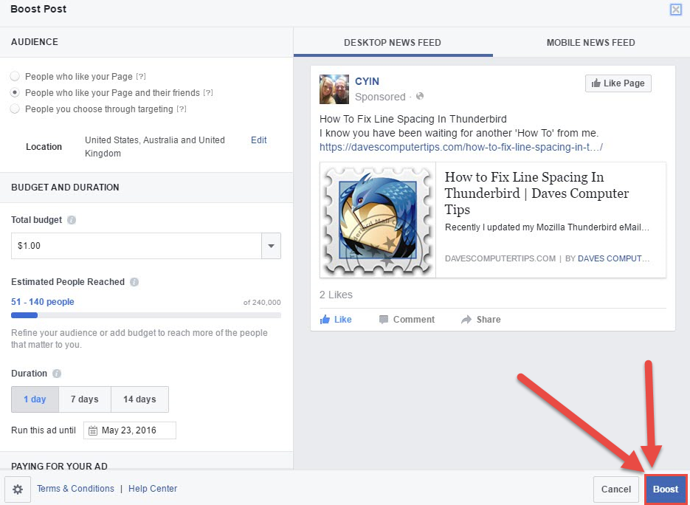This screenshot has width=690, height=505.
Task: Click the 'of 240,000' text
Action: pos(262,303)
